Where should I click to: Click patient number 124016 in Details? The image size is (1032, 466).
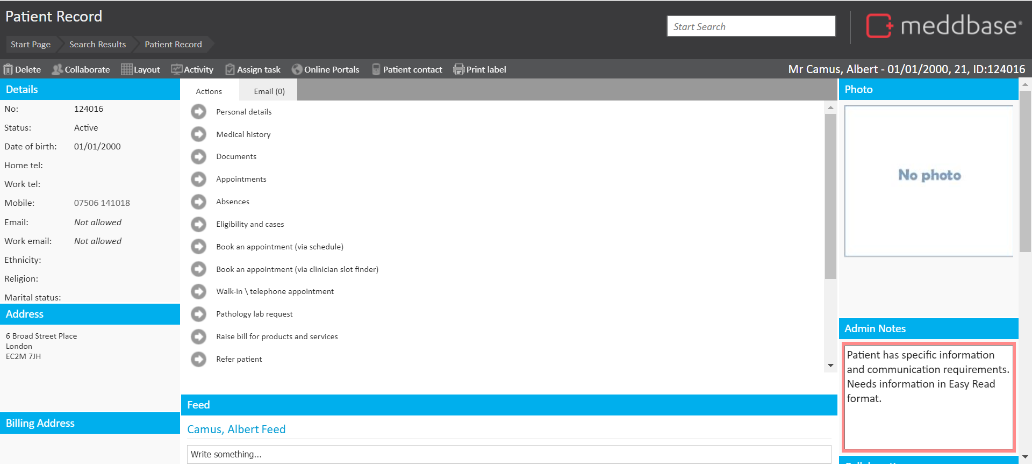(89, 109)
